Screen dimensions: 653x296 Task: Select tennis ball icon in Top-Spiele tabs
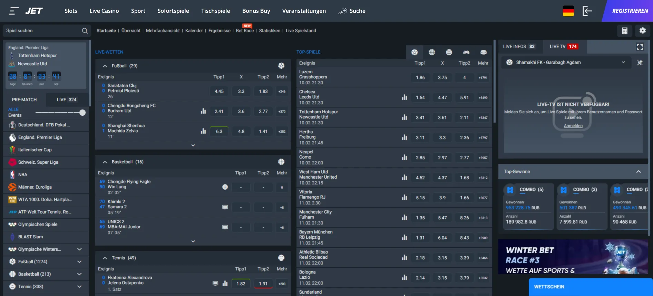pos(449,52)
